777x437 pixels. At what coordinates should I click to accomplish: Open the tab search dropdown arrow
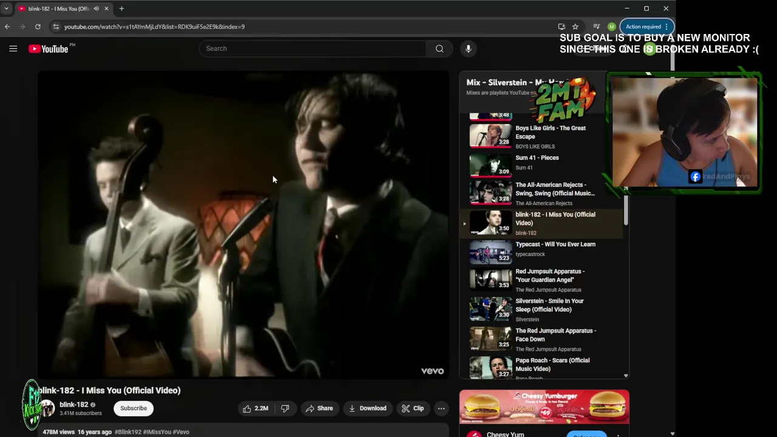pos(6,8)
